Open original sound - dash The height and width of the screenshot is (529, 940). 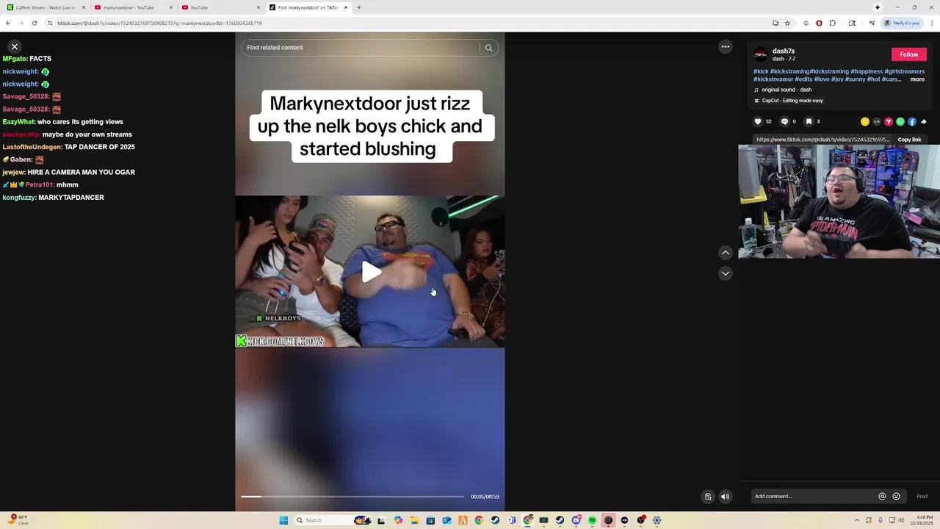pyautogui.click(x=786, y=90)
